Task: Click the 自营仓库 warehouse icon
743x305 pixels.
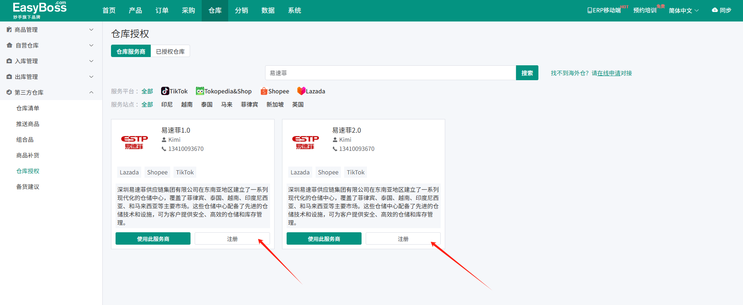Action: click(x=10, y=45)
